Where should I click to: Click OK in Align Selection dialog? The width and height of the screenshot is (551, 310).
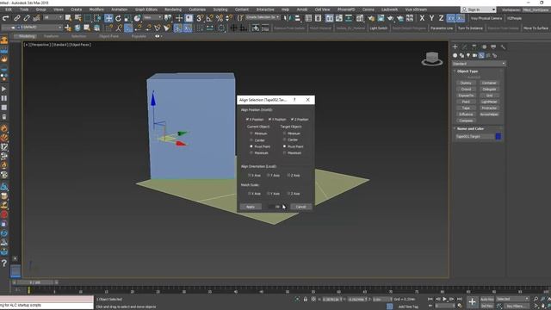[x=276, y=207]
